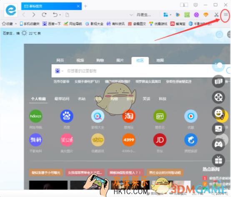Select the 网页 search tab
This screenshot has width=231, height=197.
coord(60,60)
